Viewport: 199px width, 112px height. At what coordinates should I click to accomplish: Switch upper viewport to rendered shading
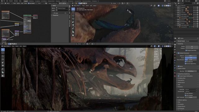click(x=170, y=6)
